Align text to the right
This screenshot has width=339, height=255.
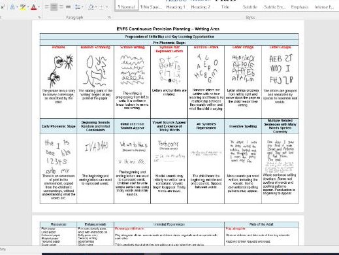(x=61, y=7)
